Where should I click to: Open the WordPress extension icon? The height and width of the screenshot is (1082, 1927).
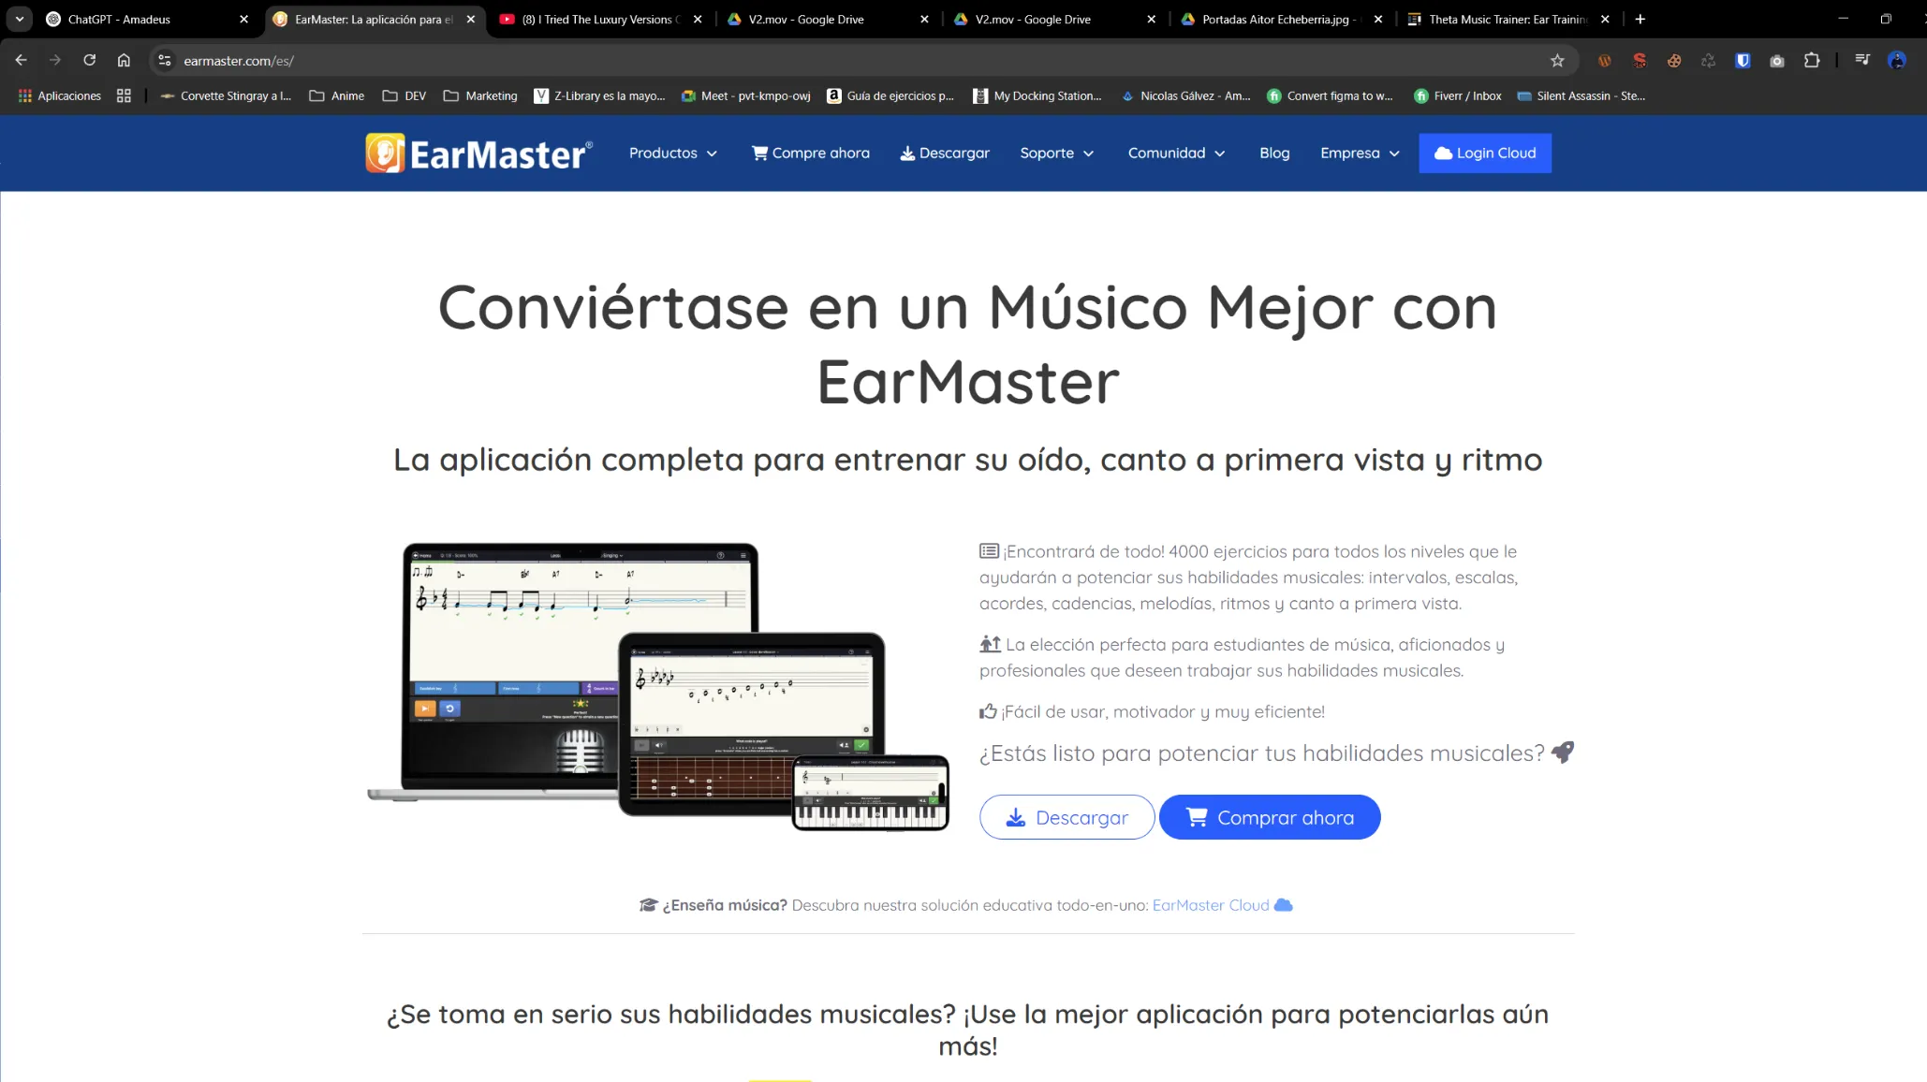(x=1604, y=60)
